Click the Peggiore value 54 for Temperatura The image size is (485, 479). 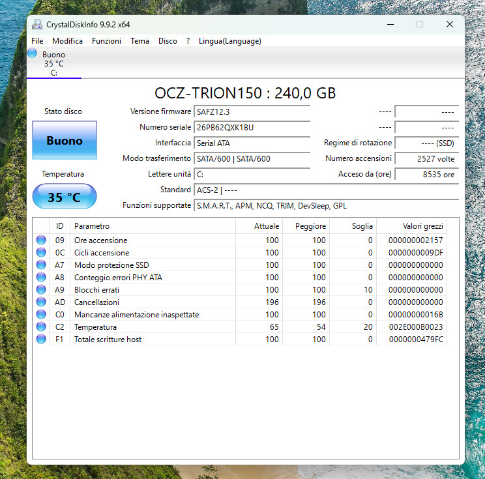click(x=321, y=327)
